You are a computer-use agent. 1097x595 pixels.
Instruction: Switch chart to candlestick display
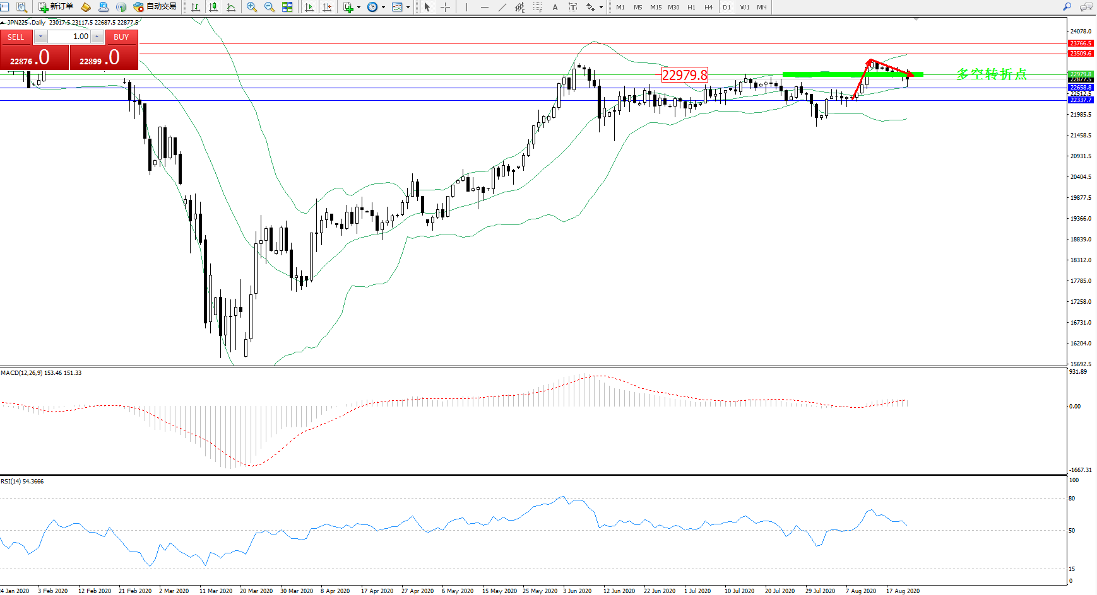click(x=213, y=7)
